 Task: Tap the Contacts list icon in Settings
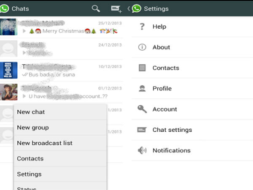pyautogui.click(x=142, y=68)
